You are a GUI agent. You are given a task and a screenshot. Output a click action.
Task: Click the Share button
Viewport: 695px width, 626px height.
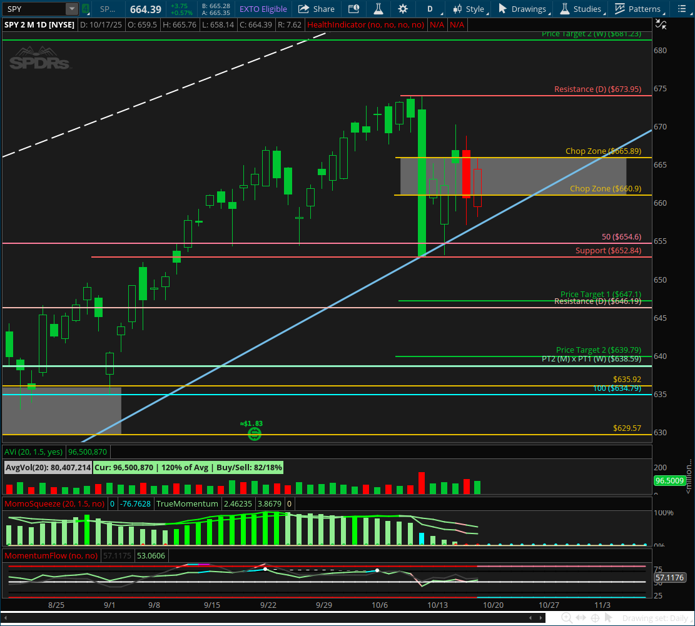pyautogui.click(x=317, y=9)
